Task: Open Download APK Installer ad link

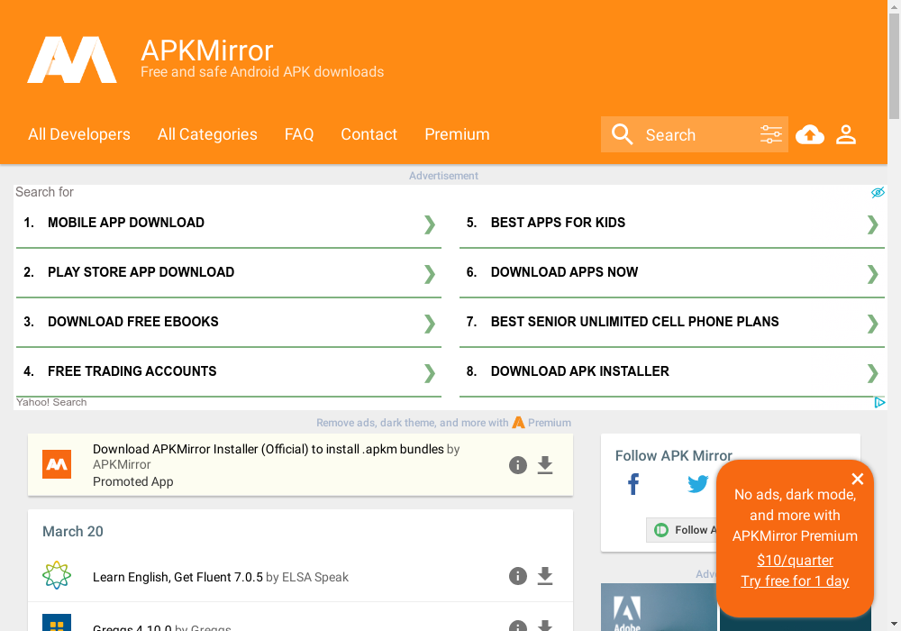Action: point(579,371)
